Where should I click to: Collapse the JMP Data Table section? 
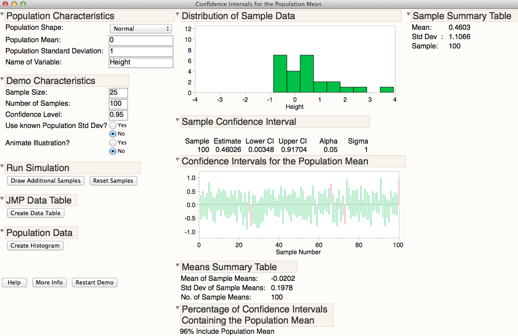point(2,199)
